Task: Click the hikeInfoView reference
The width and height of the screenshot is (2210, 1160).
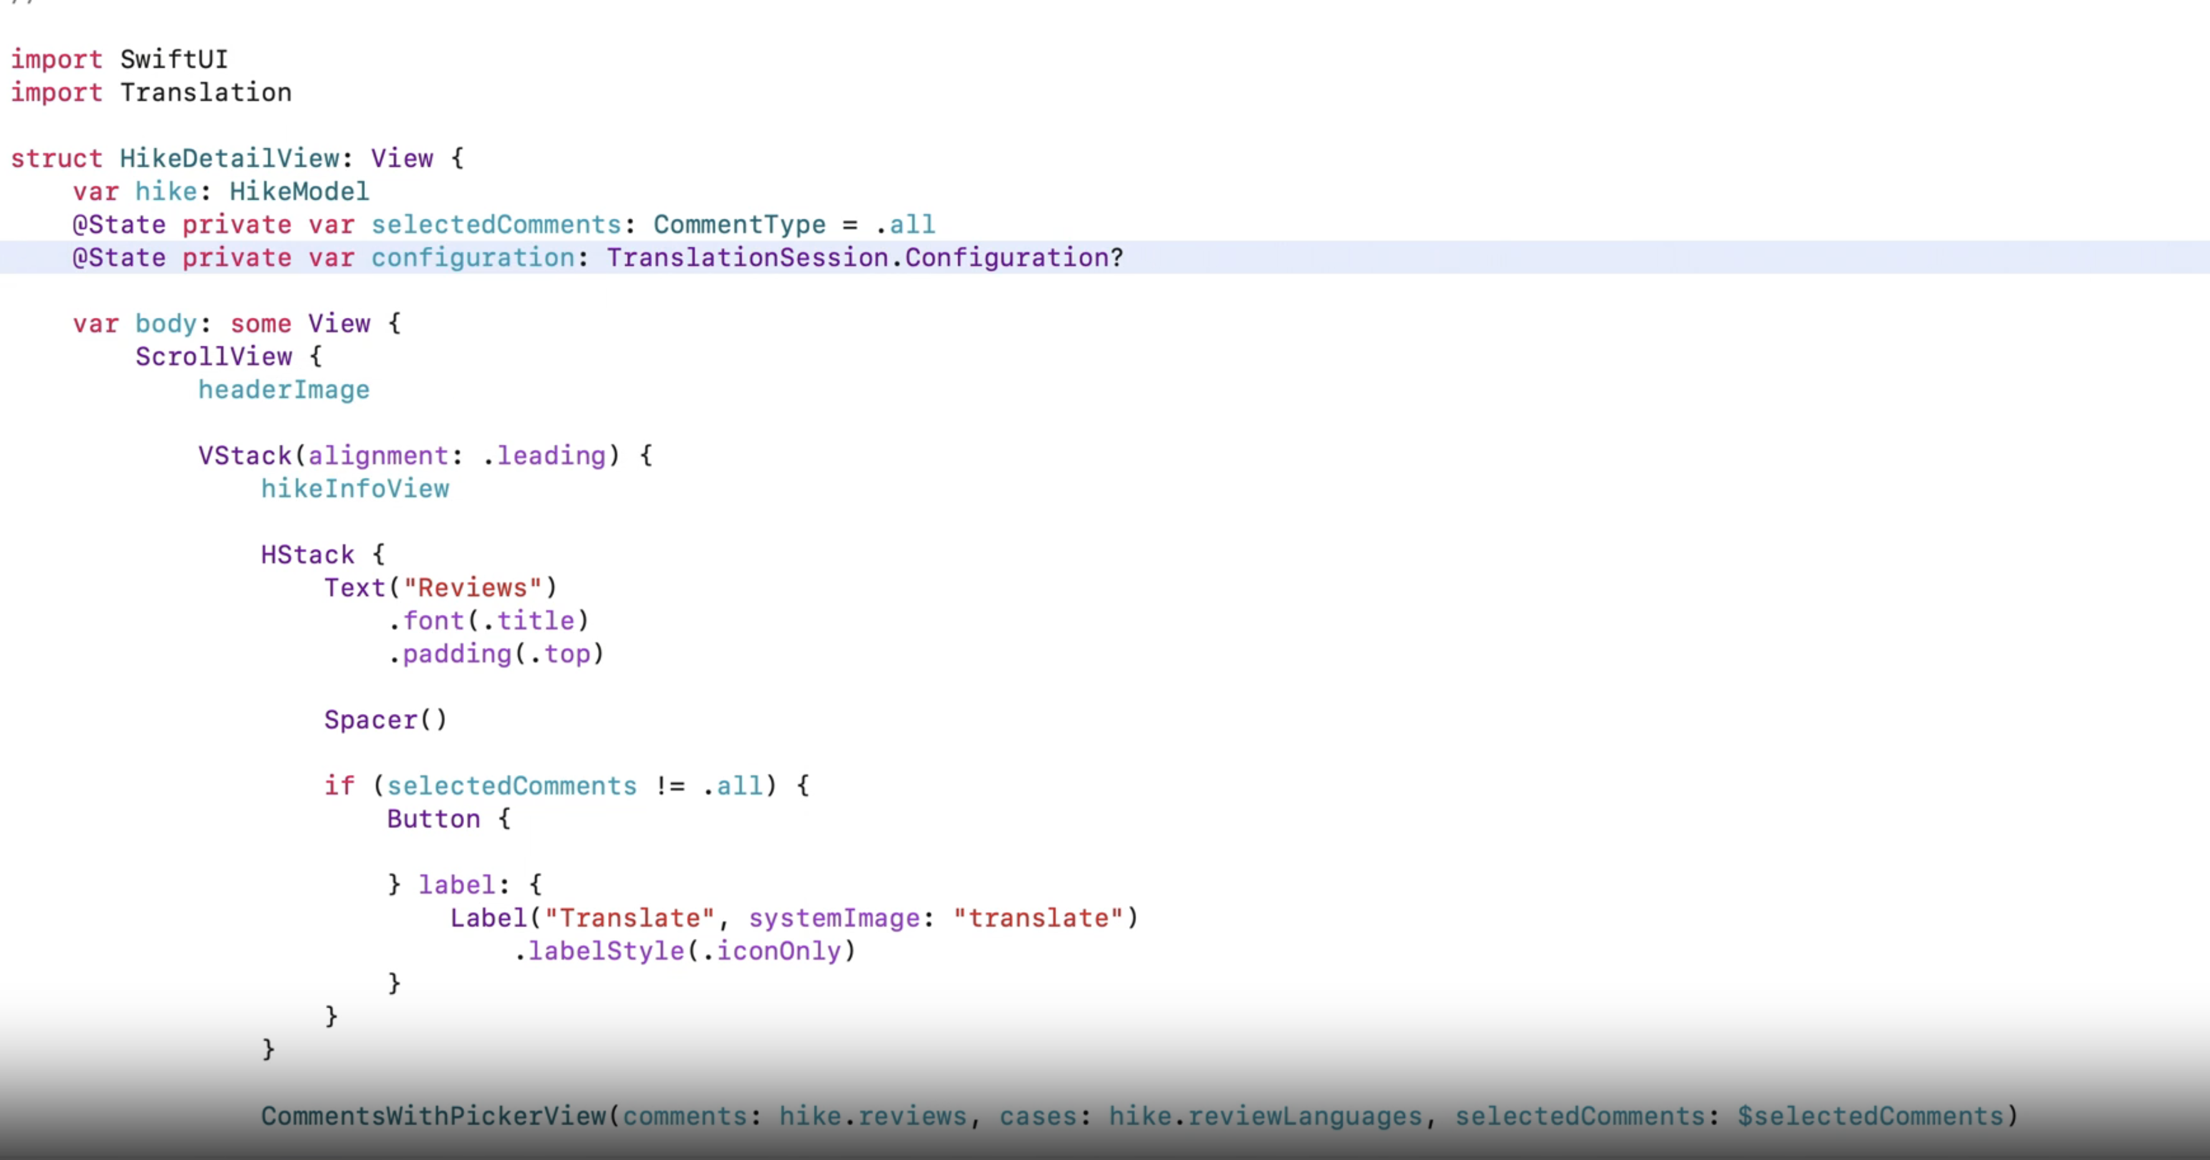Action: (x=355, y=489)
